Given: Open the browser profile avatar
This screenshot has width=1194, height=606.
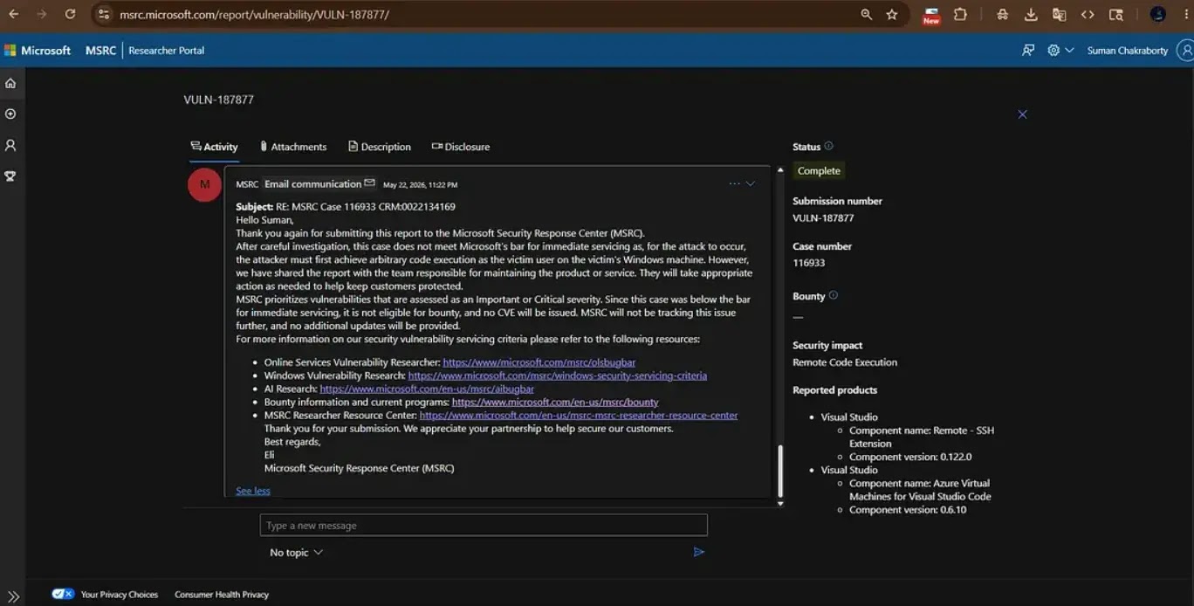Looking at the screenshot, I should 1158,14.
